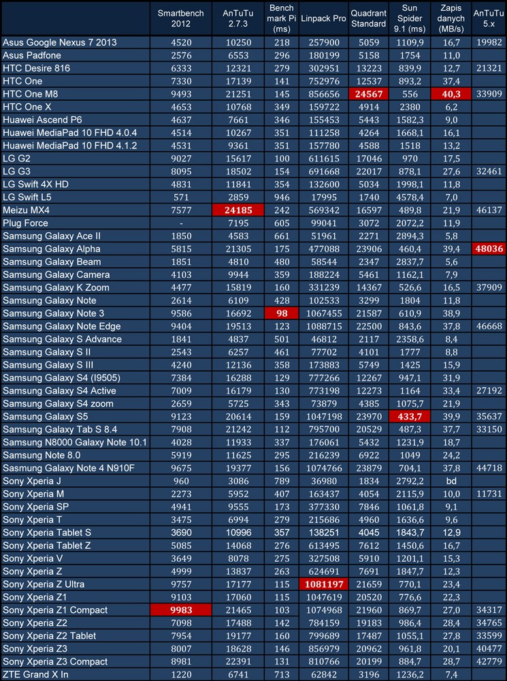Click the Sun Spider 9.1 (ms) header
Image resolution: width=507 pixels, height=681 pixels.
pos(409,18)
